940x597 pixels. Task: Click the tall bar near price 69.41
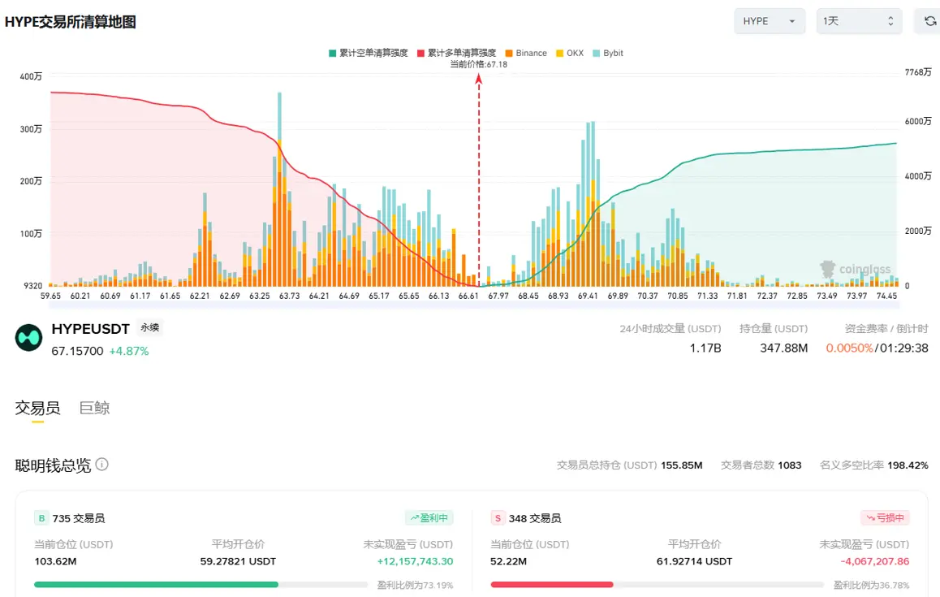(593, 204)
